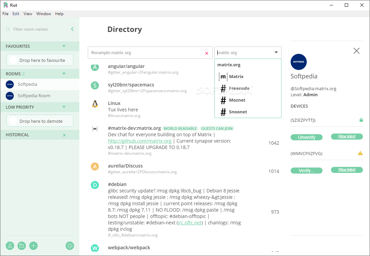Choose Moznet from the network list
Screen dimensions: 370x256
pos(248,100)
